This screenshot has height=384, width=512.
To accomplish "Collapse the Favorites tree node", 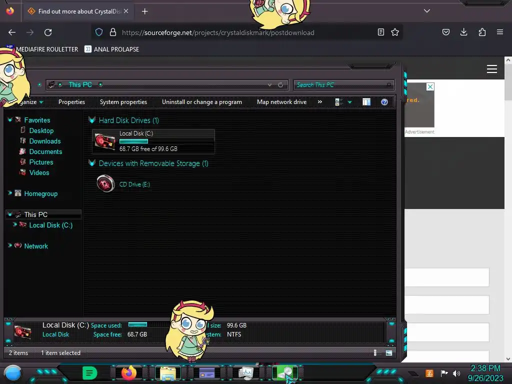I will 10,120.
